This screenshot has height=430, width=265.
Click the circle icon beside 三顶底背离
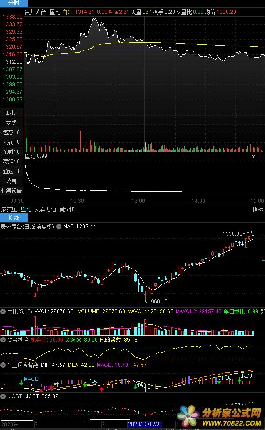pos(3,365)
